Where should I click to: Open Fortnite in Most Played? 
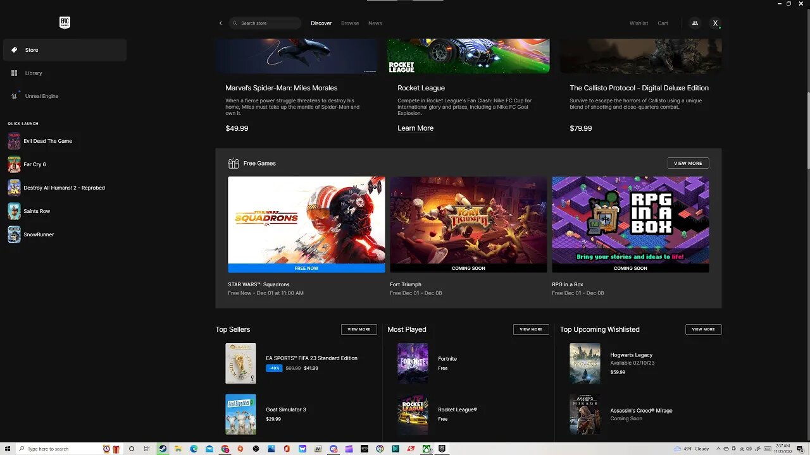pos(447,358)
